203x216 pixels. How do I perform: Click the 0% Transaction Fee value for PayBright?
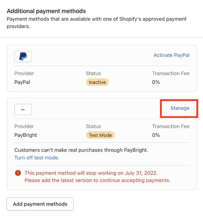coord(156,135)
